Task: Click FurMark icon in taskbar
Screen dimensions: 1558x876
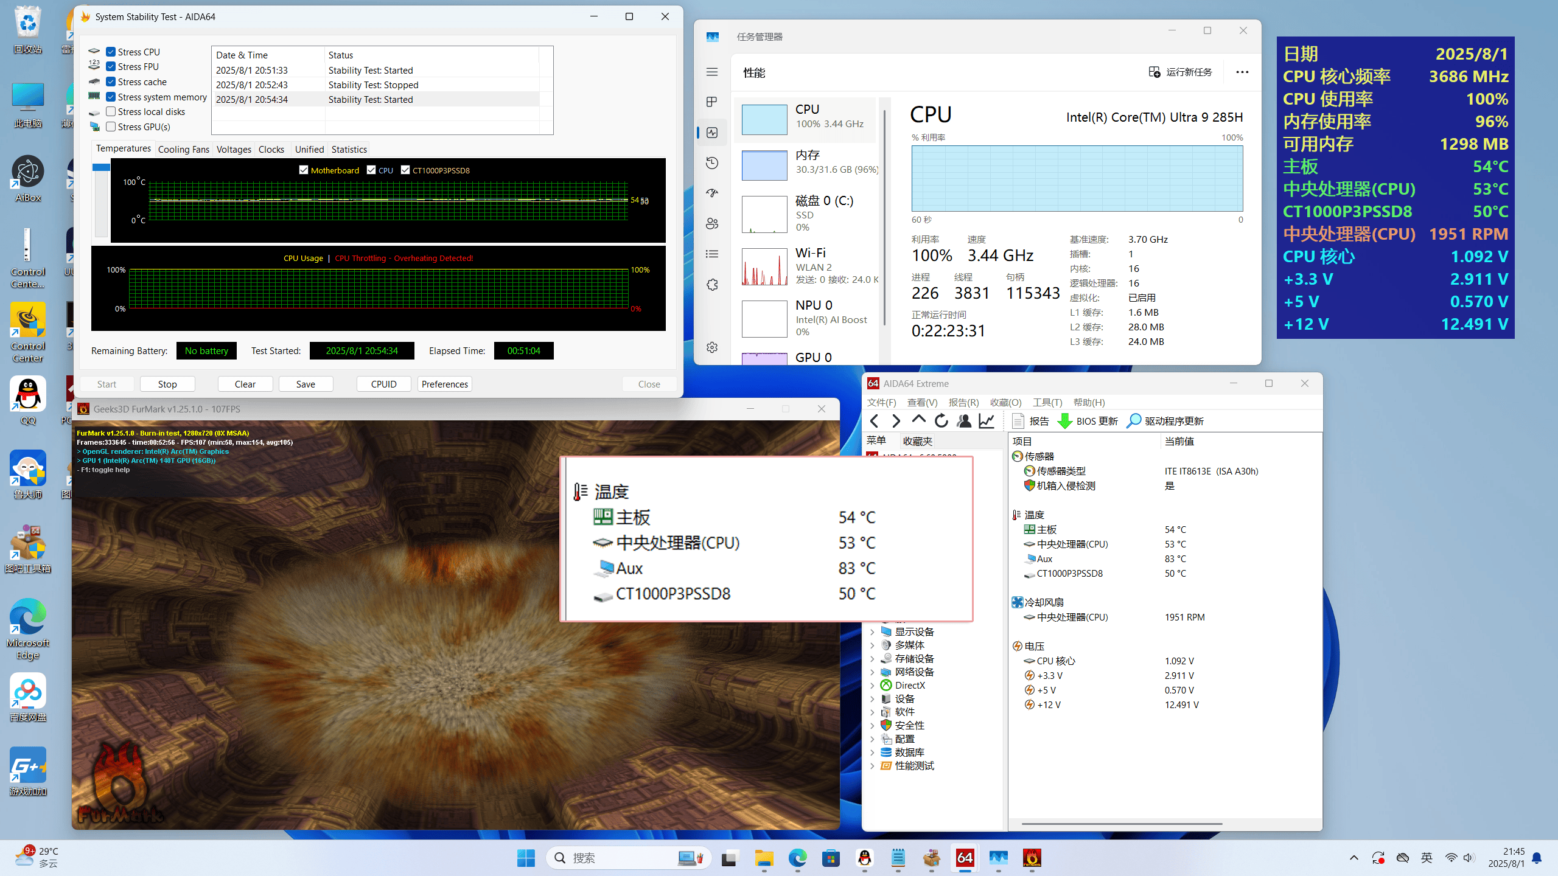Action: pos(1032,858)
